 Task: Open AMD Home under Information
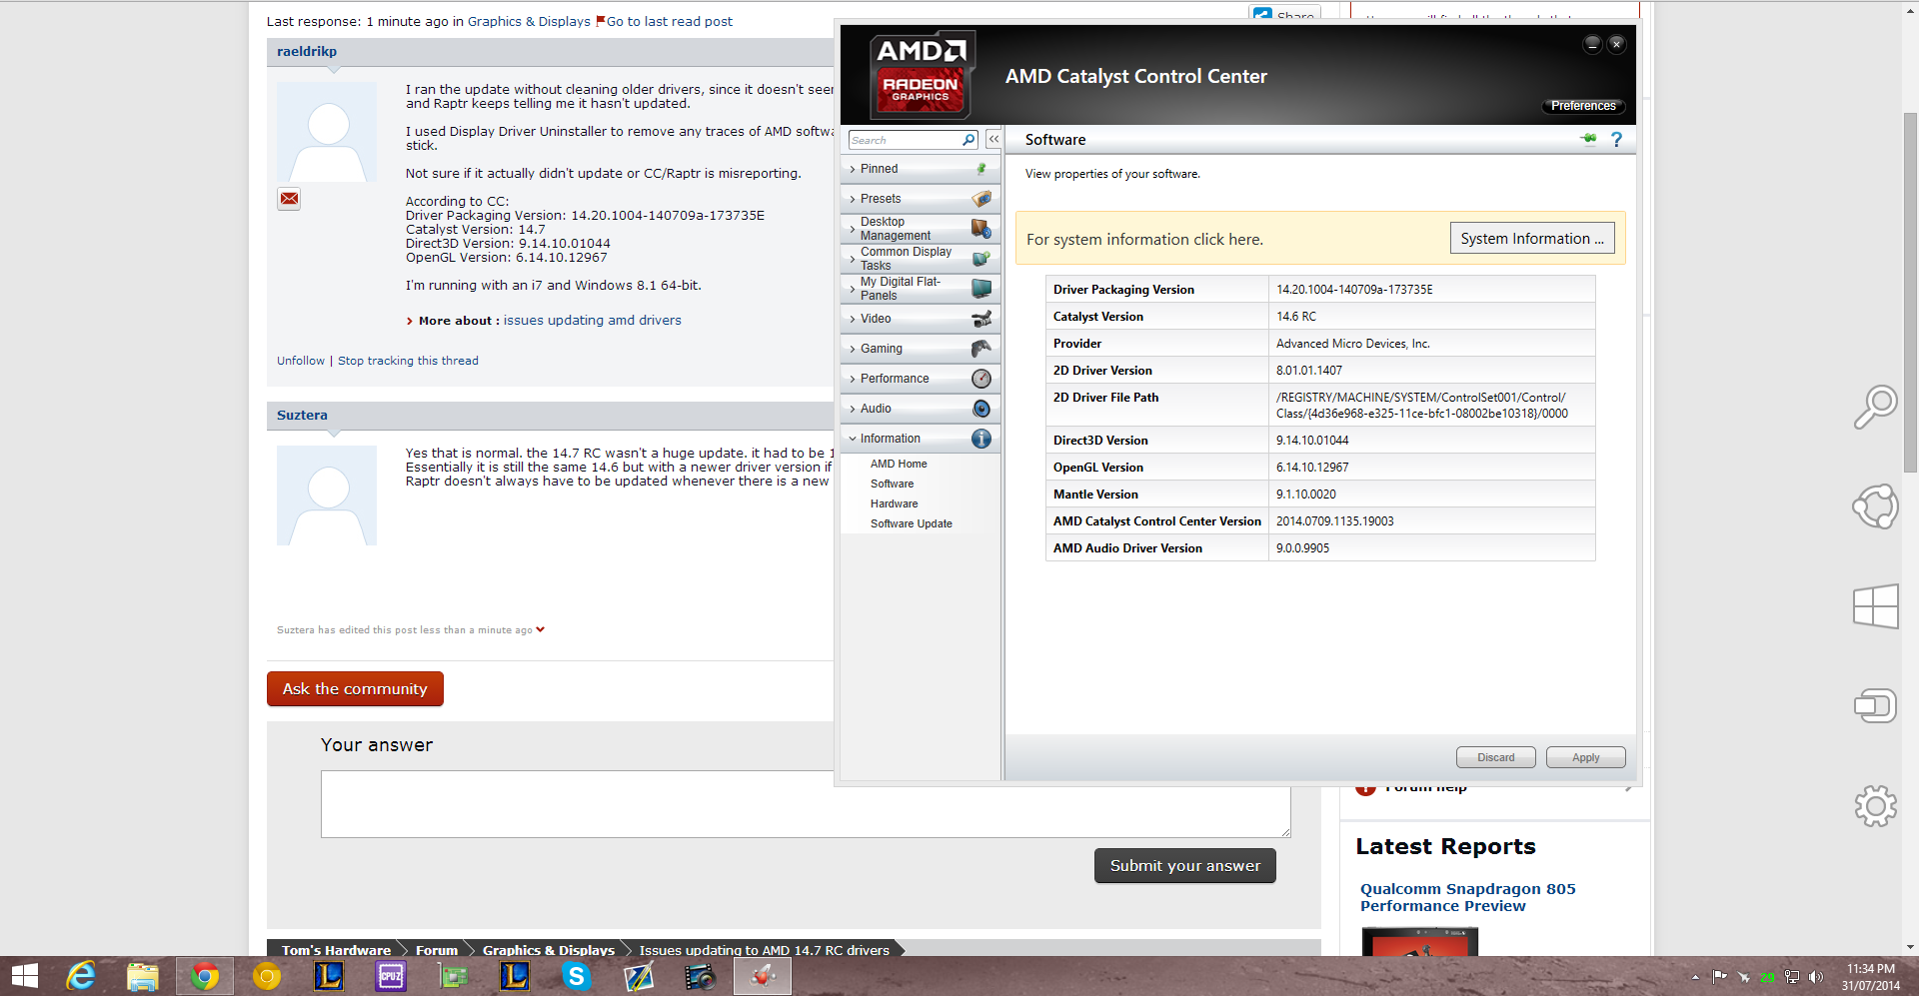899,464
